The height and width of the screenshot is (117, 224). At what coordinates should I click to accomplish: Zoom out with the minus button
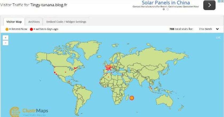(6, 43)
